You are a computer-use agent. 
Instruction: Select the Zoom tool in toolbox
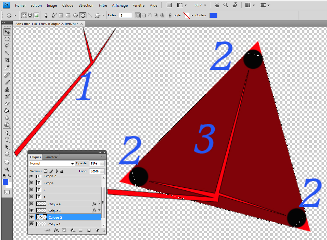point(7,169)
